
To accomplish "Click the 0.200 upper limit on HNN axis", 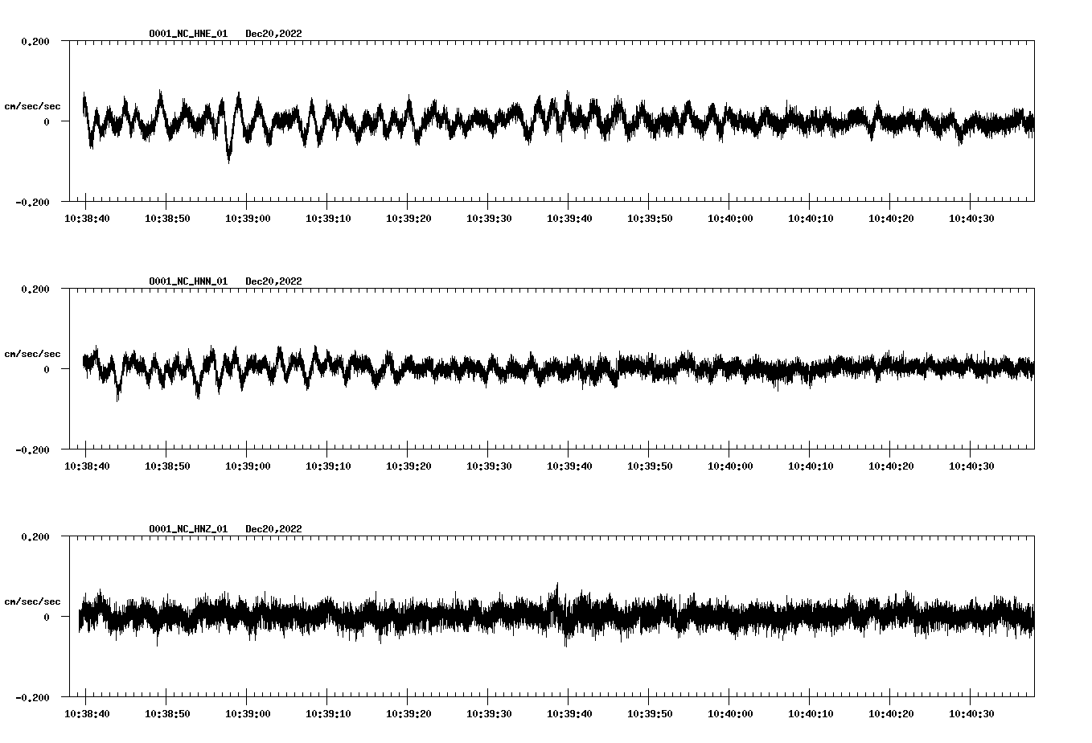I will coord(35,289).
